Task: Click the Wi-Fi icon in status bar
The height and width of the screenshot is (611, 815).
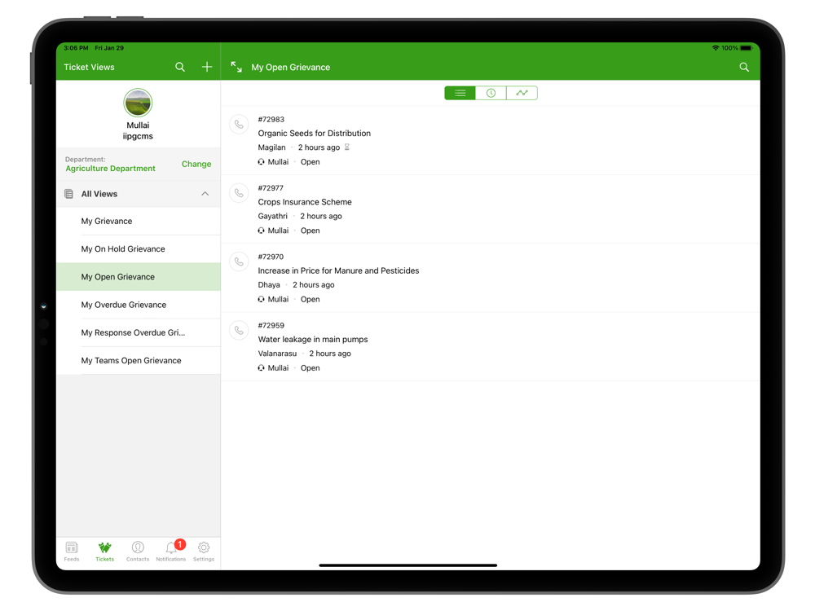Action: click(716, 48)
